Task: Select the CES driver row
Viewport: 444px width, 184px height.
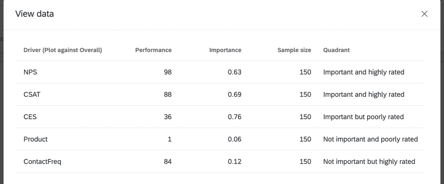Action: click(30, 117)
